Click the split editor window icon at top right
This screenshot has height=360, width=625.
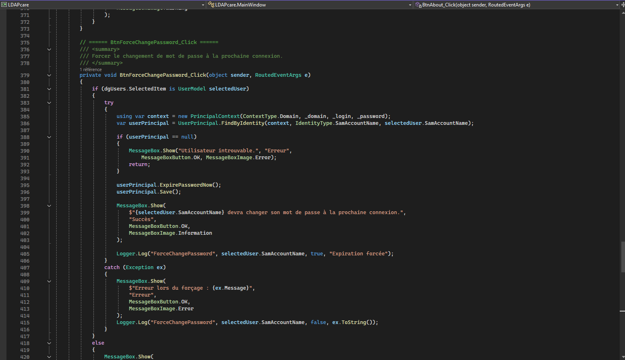pos(623,4)
